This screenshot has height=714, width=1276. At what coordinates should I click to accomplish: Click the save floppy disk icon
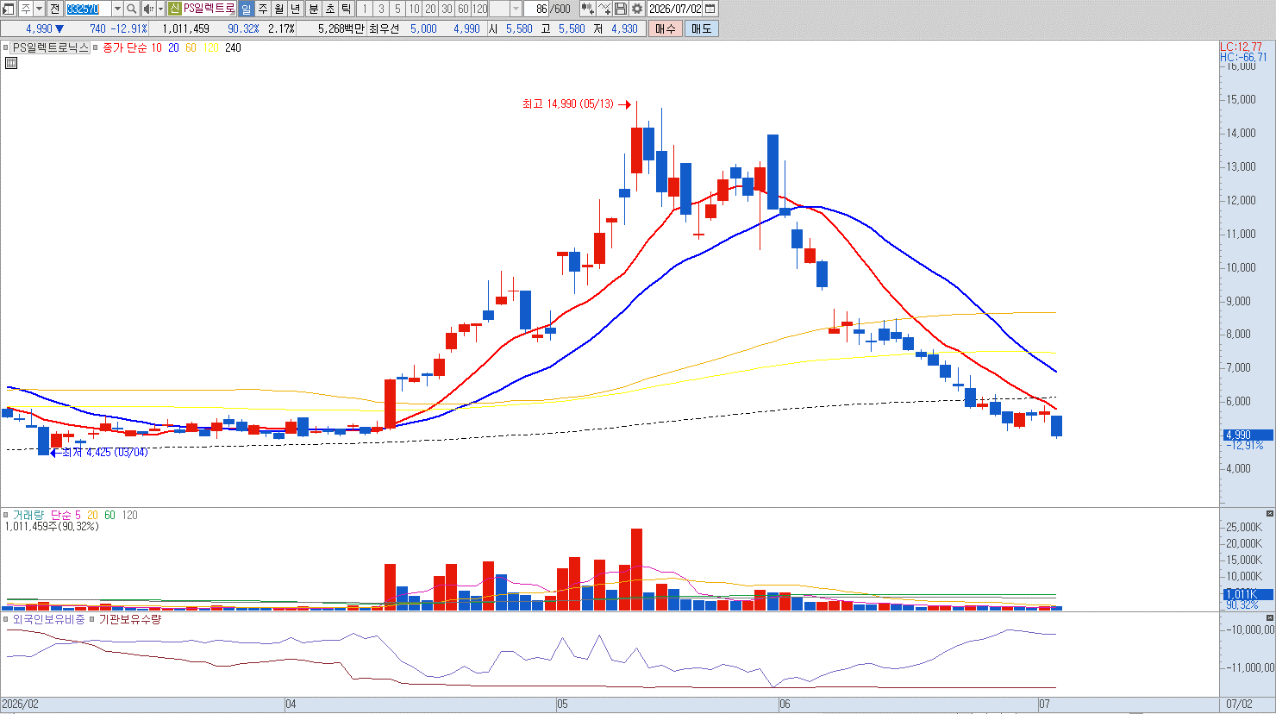pyautogui.click(x=620, y=9)
